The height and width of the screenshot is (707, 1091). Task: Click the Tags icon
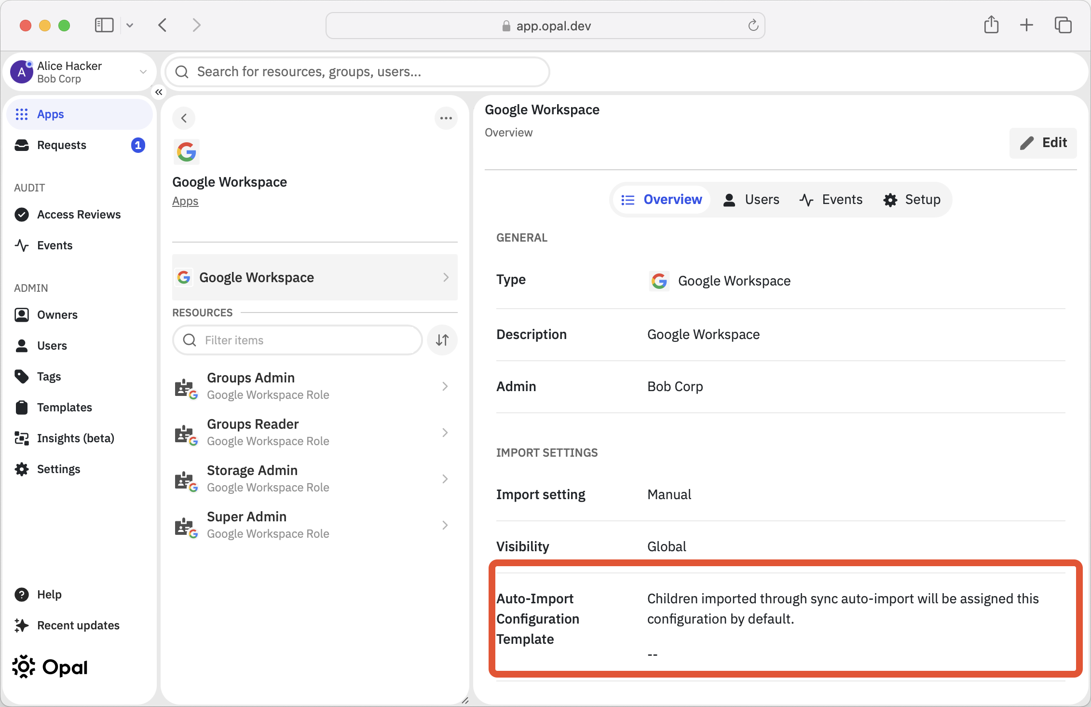[22, 377]
